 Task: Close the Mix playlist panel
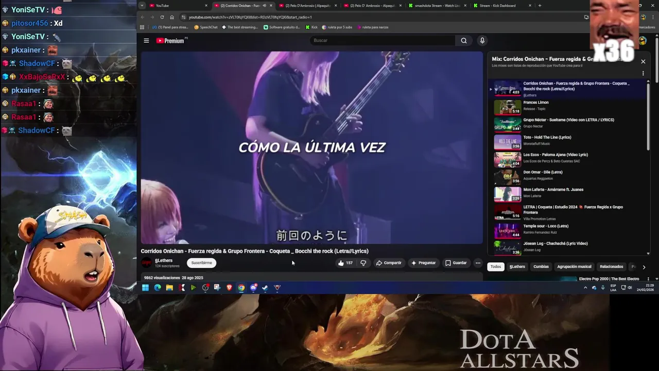643,61
